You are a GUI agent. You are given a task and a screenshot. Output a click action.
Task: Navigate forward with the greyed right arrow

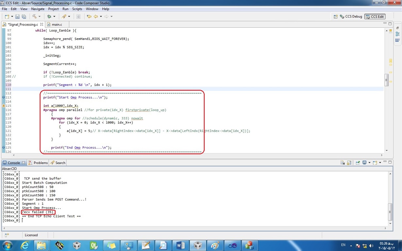click(x=107, y=16)
